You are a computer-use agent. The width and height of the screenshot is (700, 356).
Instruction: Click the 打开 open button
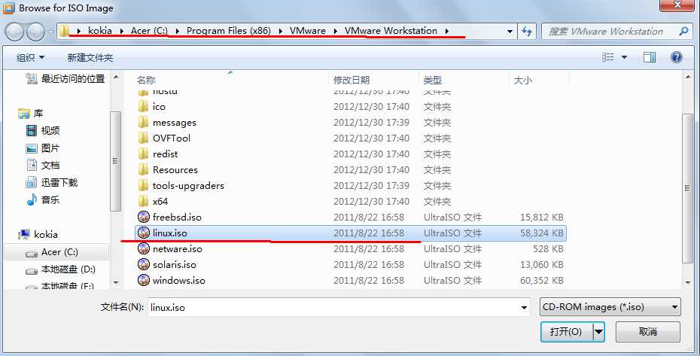566,332
